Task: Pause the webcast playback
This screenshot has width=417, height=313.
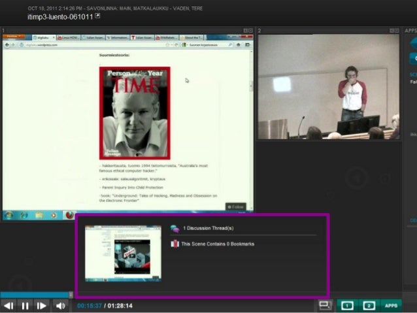Action: tap(25, 306)
